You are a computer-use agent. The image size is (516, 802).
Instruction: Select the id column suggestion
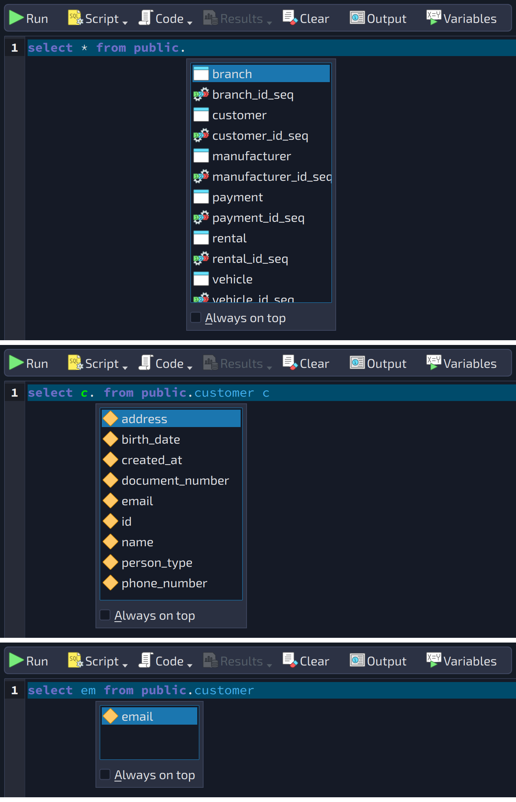coord(171,521)
